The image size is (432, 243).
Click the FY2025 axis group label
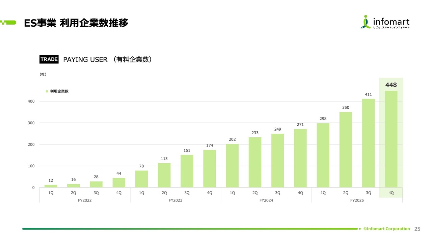pyautogui.click(x=357, y=200)
